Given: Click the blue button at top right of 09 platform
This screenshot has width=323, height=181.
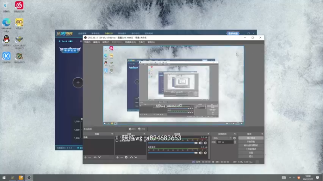Looking at the screenshot, I should pyautogui.click(x=233, y=33).
